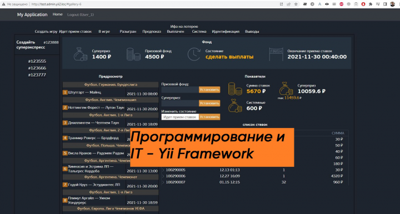This screenshot has width=400, height=214.
Task: Open the browser profile avatar
Action: tap(393, 4)
